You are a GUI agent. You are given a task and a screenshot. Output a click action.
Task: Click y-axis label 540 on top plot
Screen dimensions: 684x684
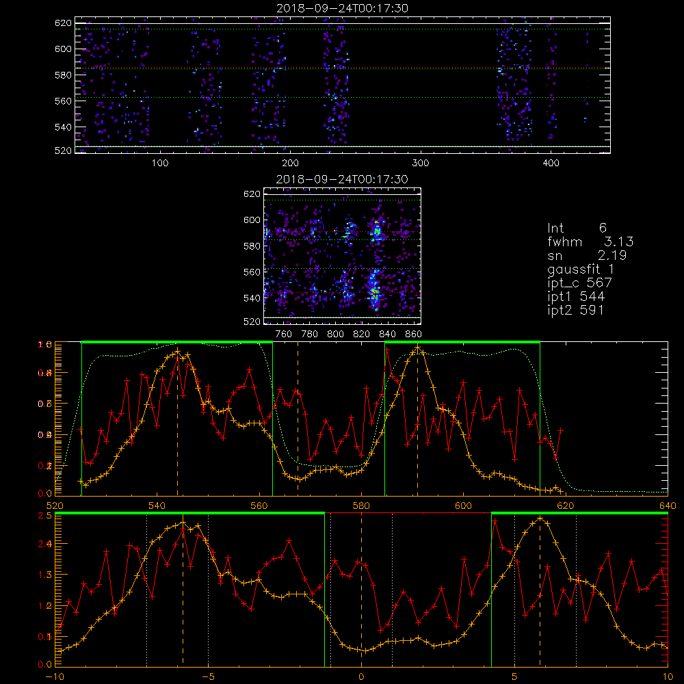pos(63,127)
